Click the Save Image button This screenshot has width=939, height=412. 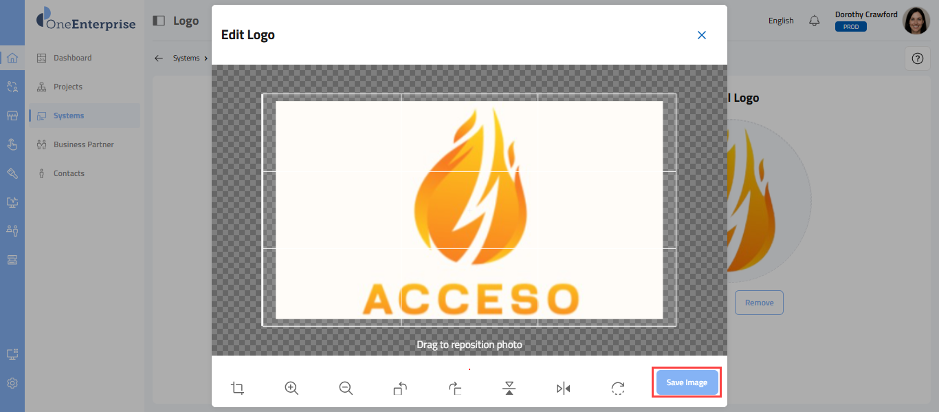tap(687, 382)
